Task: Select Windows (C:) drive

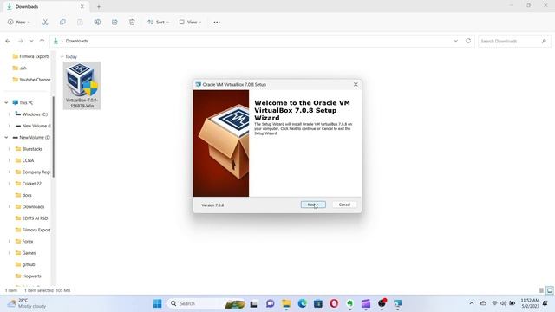Action: coord(31,114)
